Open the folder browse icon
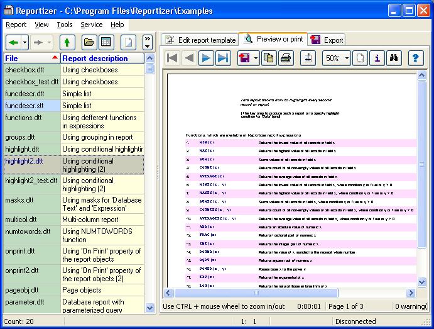Screen dimensions: 434x329 point(89,42)
